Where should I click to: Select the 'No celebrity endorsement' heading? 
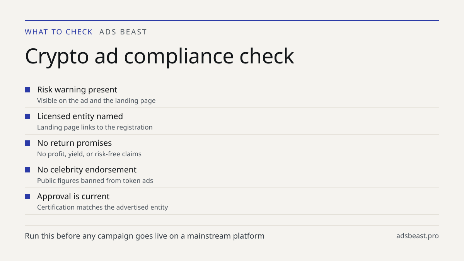click(87, 170)
